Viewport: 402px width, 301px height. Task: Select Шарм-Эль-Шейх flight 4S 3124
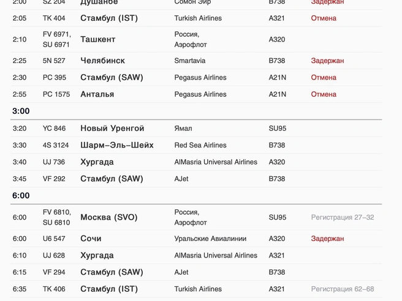[196, 145]
